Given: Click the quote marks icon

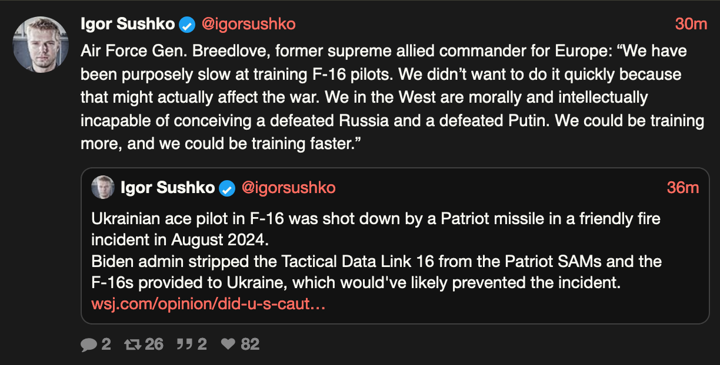Looking at the screenshot, I should point(185,344).
